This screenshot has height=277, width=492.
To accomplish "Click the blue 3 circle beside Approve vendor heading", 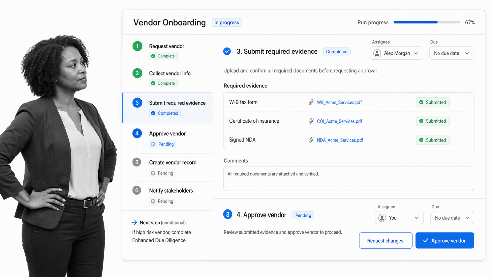I will 228,214.
